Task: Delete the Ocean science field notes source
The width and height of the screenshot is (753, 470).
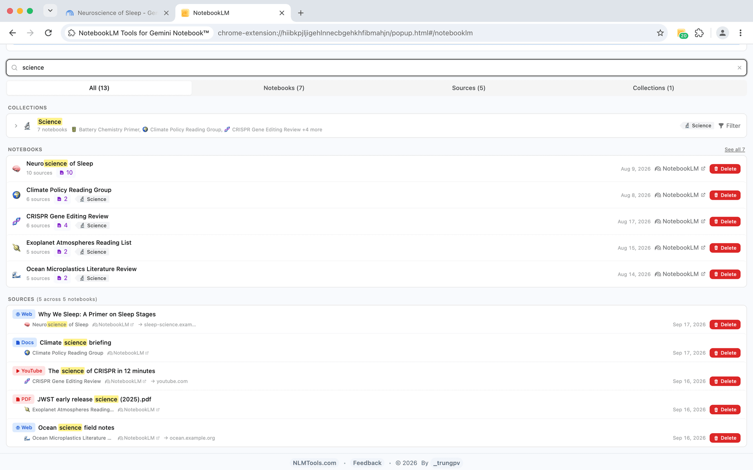Action: [725, 438]
